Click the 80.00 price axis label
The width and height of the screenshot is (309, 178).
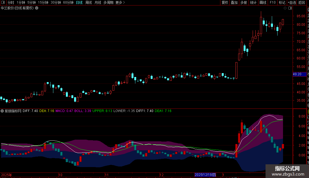(301, 25)
